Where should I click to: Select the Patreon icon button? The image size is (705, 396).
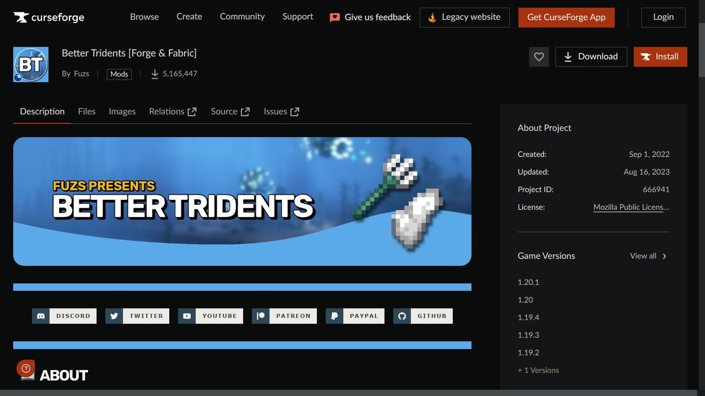tap(260, 315)
